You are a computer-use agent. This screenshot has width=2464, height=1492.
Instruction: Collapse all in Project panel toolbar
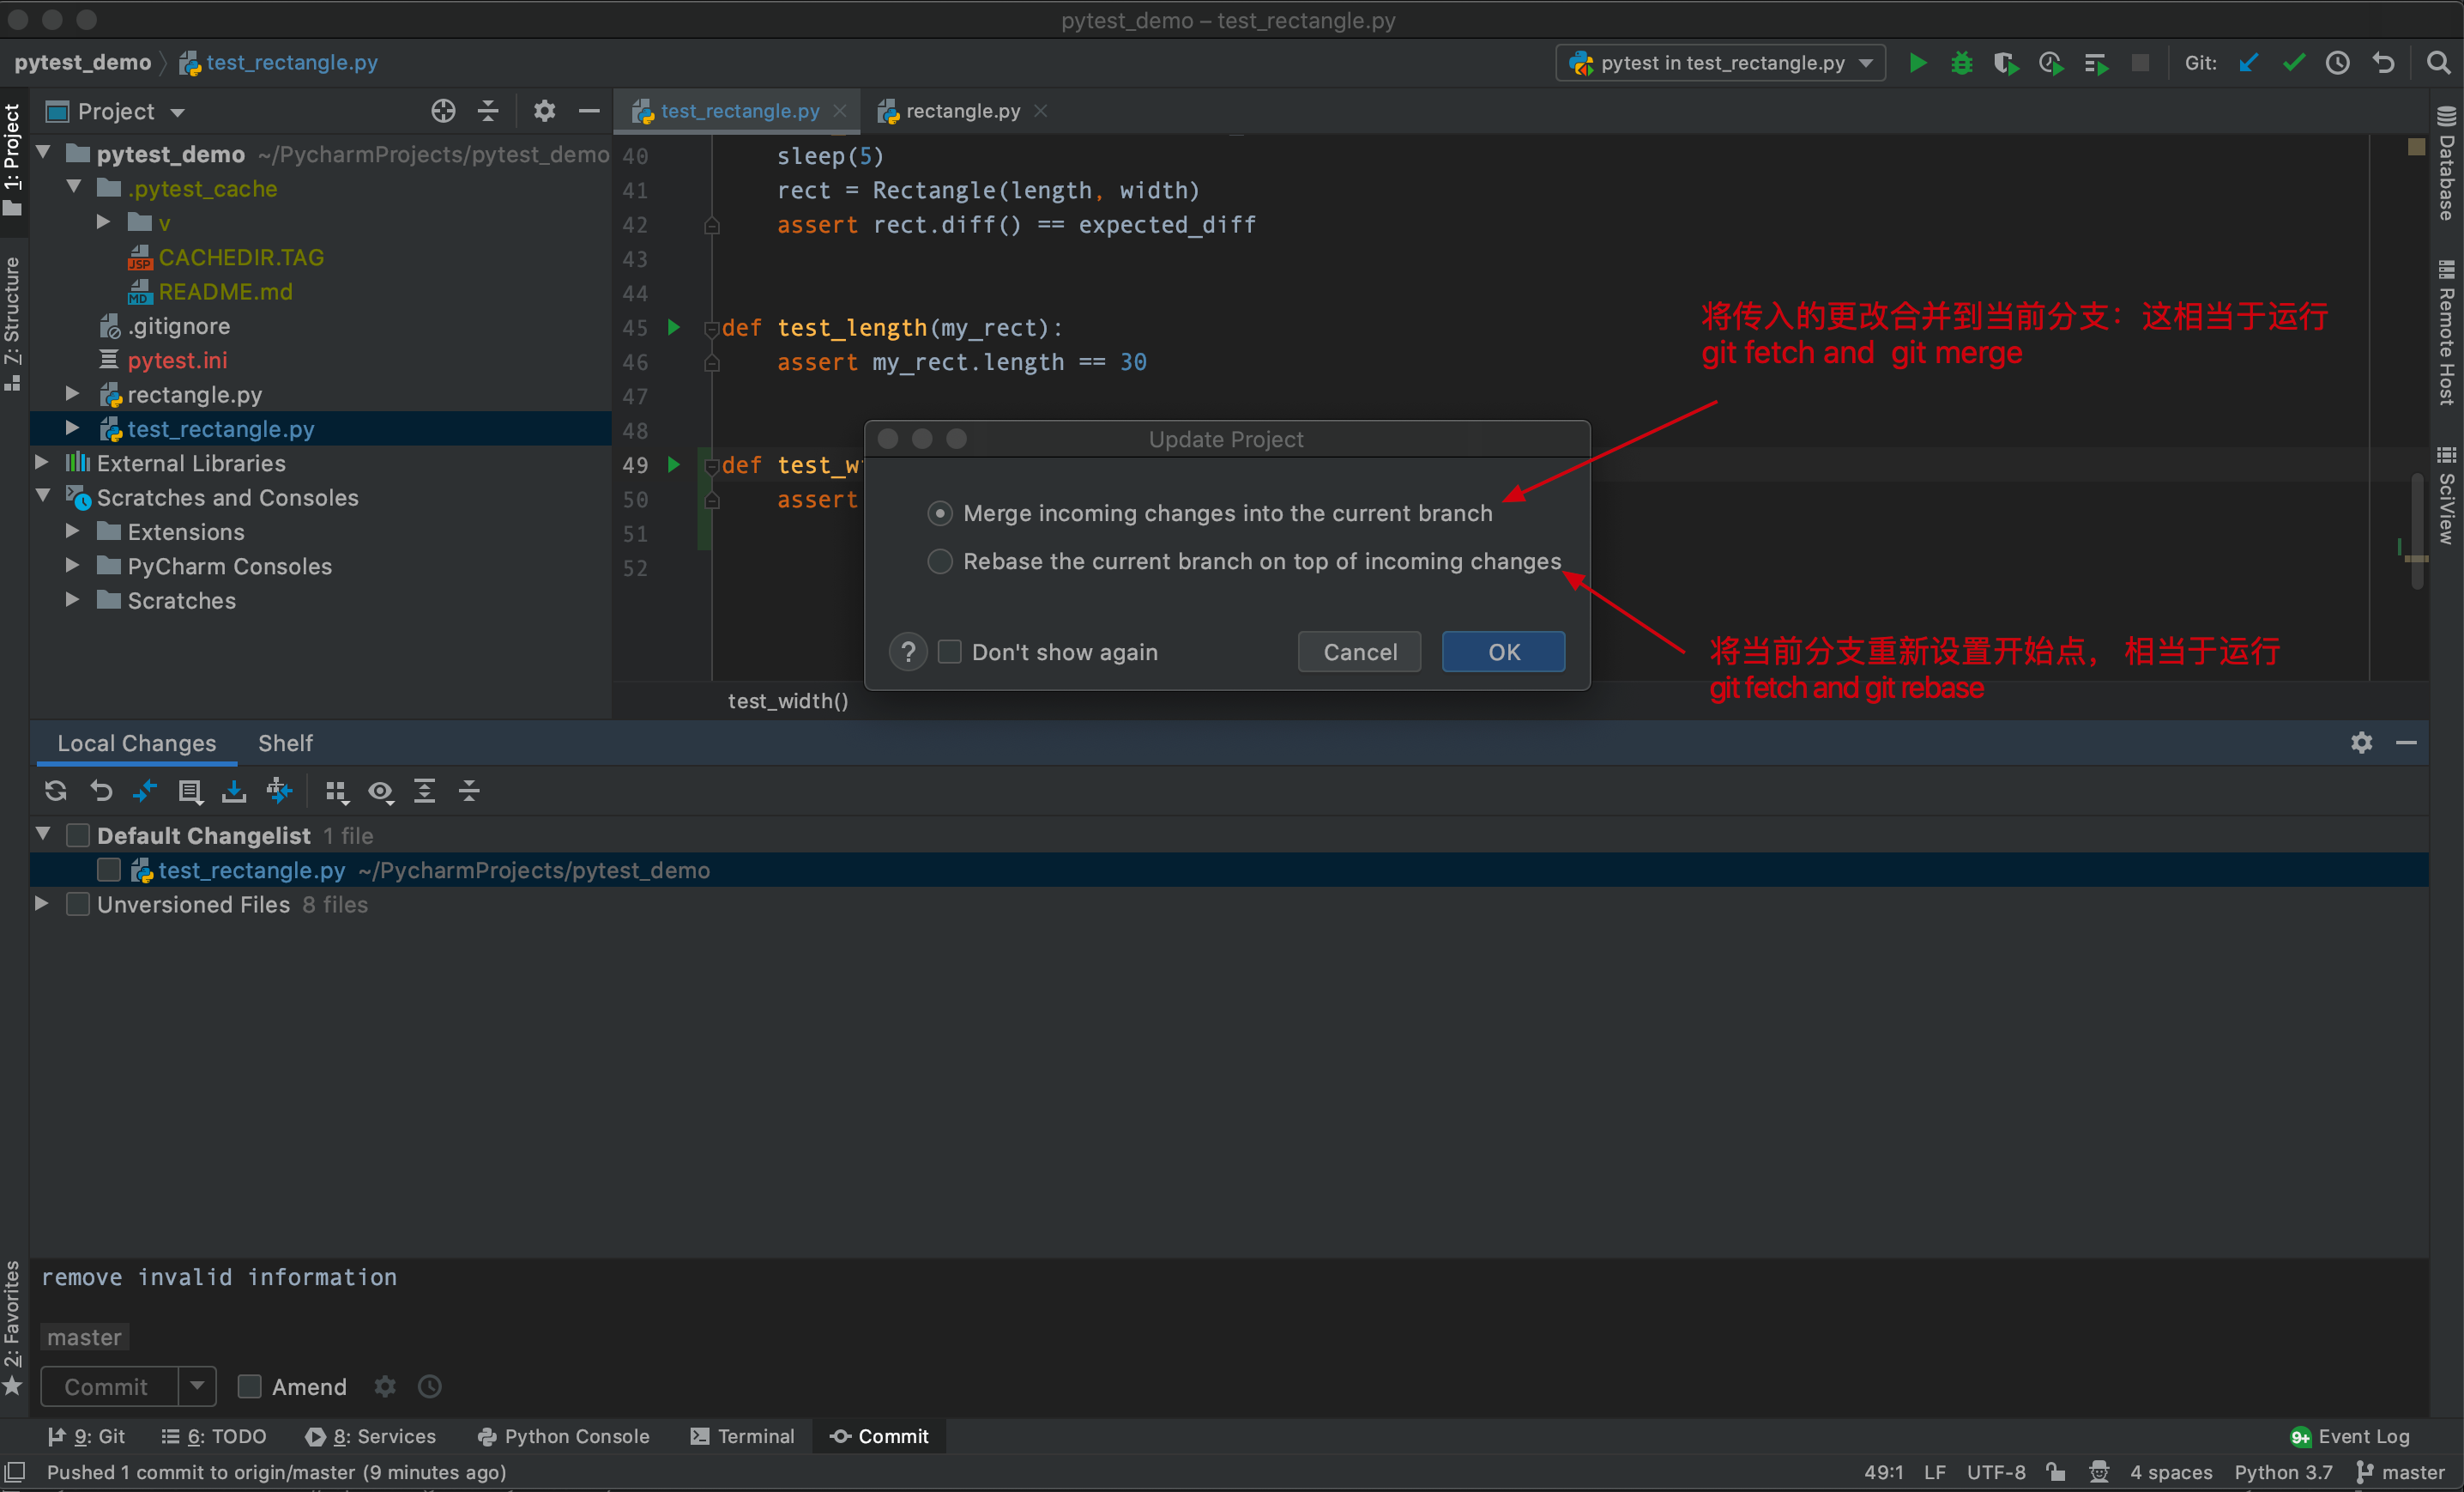pos(488,111)
